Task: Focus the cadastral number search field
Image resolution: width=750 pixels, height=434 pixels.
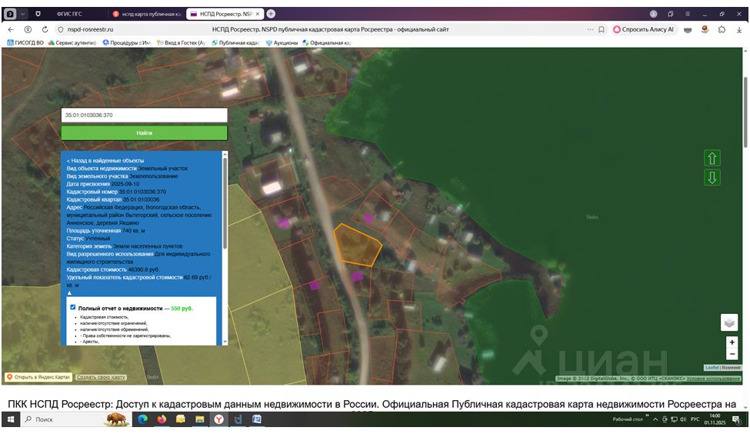Action: click(x=144, y=115)
